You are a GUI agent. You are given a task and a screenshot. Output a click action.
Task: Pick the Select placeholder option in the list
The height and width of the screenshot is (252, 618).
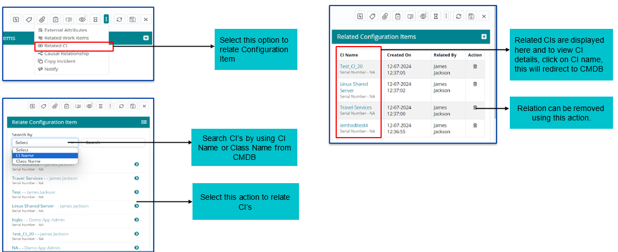45,150
